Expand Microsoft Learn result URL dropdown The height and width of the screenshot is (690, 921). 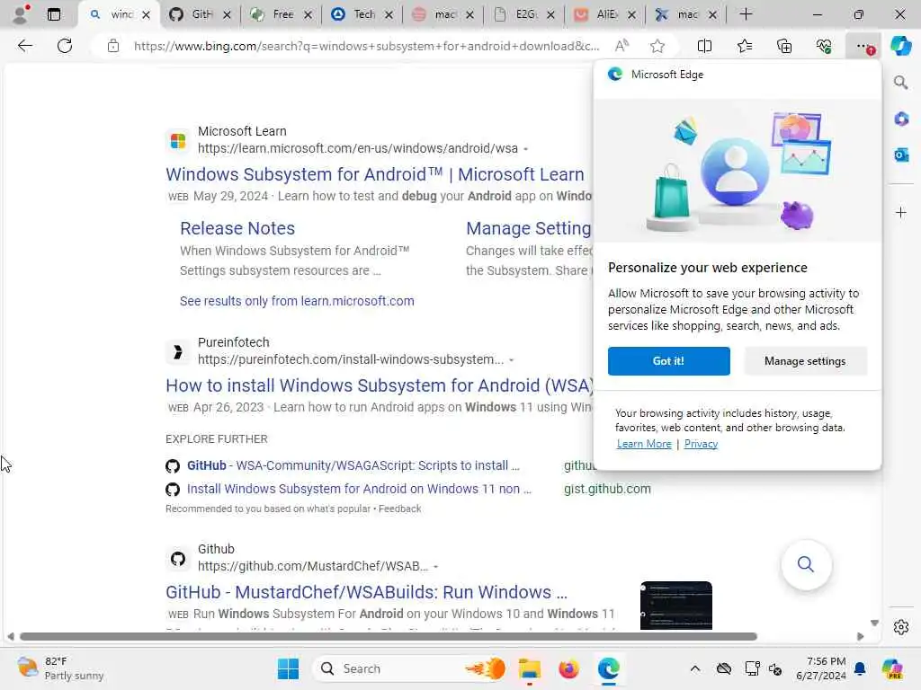[525, 149]
